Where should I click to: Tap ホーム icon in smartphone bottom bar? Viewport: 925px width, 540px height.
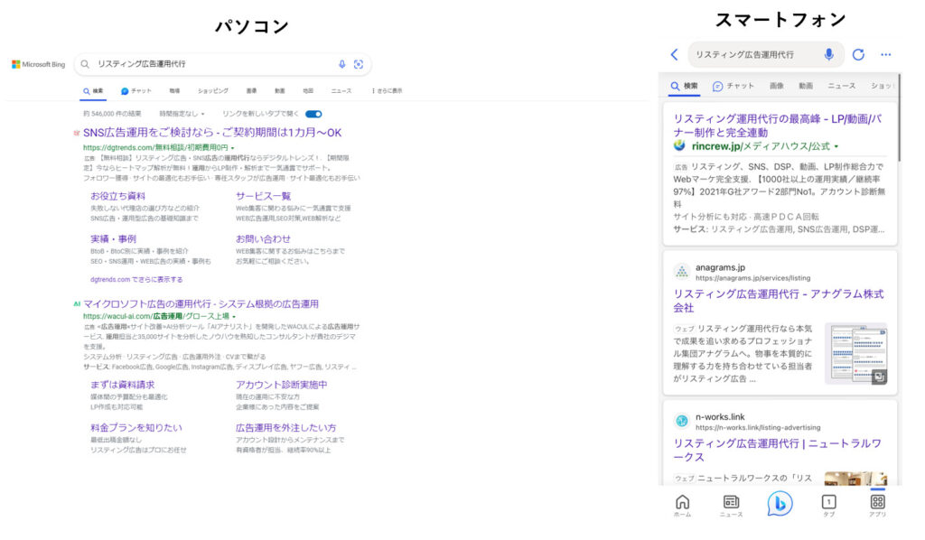coord(683,505)
